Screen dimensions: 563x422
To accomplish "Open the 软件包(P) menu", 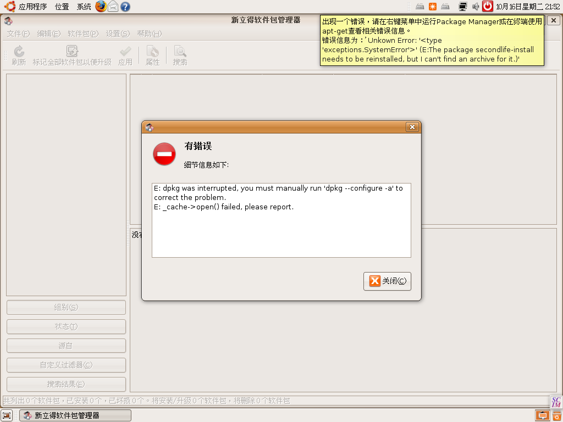I will [83, 34].
